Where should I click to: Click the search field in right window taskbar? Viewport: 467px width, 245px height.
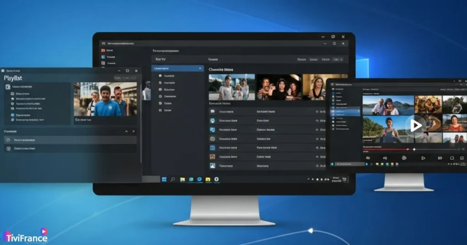(349, 164)
